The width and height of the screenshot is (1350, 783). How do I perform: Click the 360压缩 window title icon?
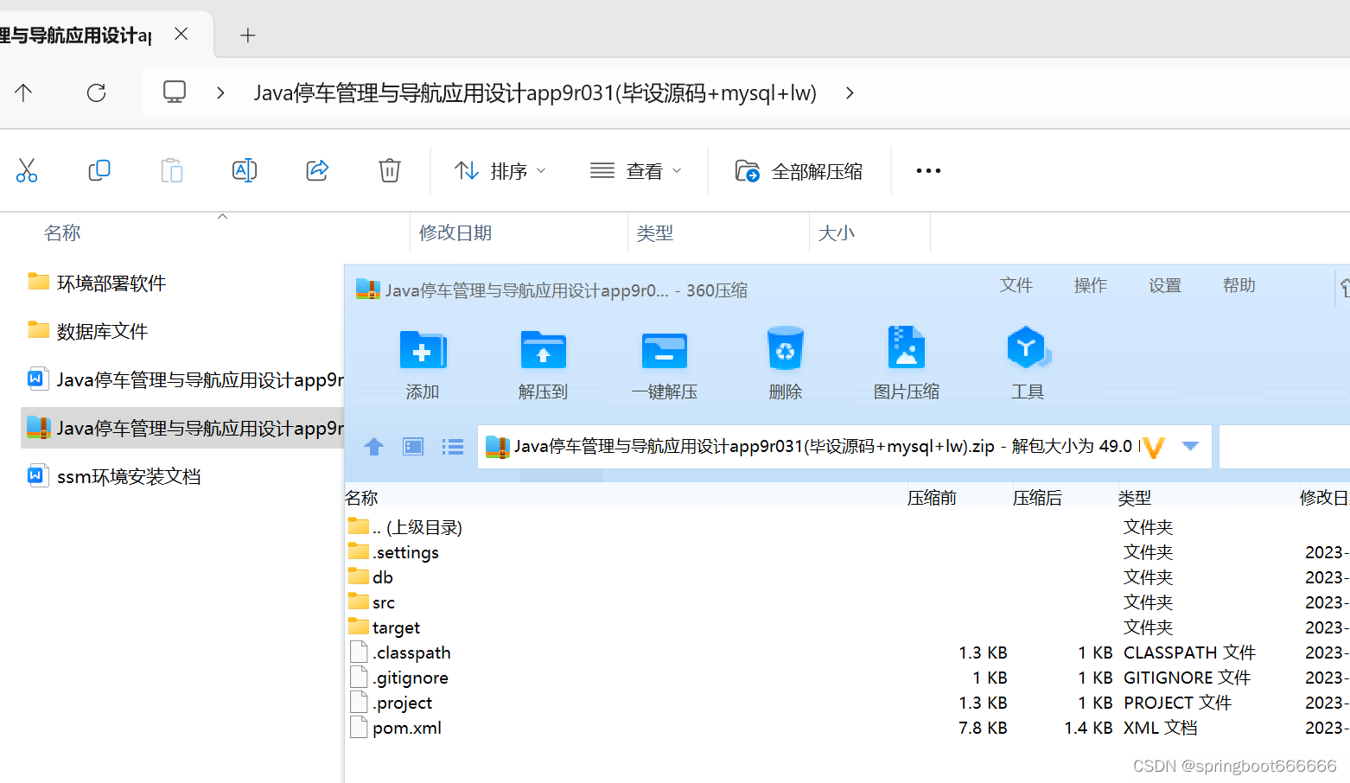click(368, 290)
